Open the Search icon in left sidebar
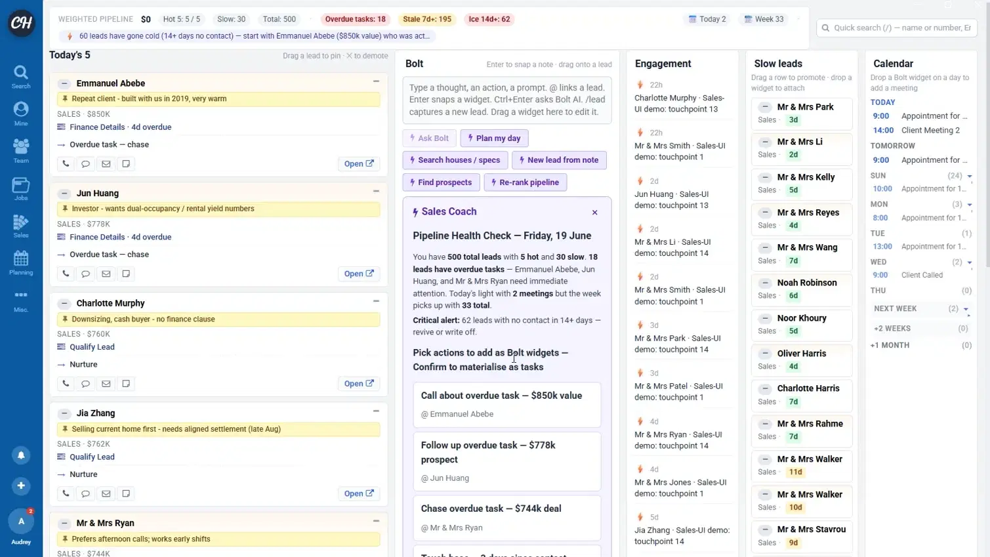990x557 pixels. pyautogui.click(x=21, y=76)
